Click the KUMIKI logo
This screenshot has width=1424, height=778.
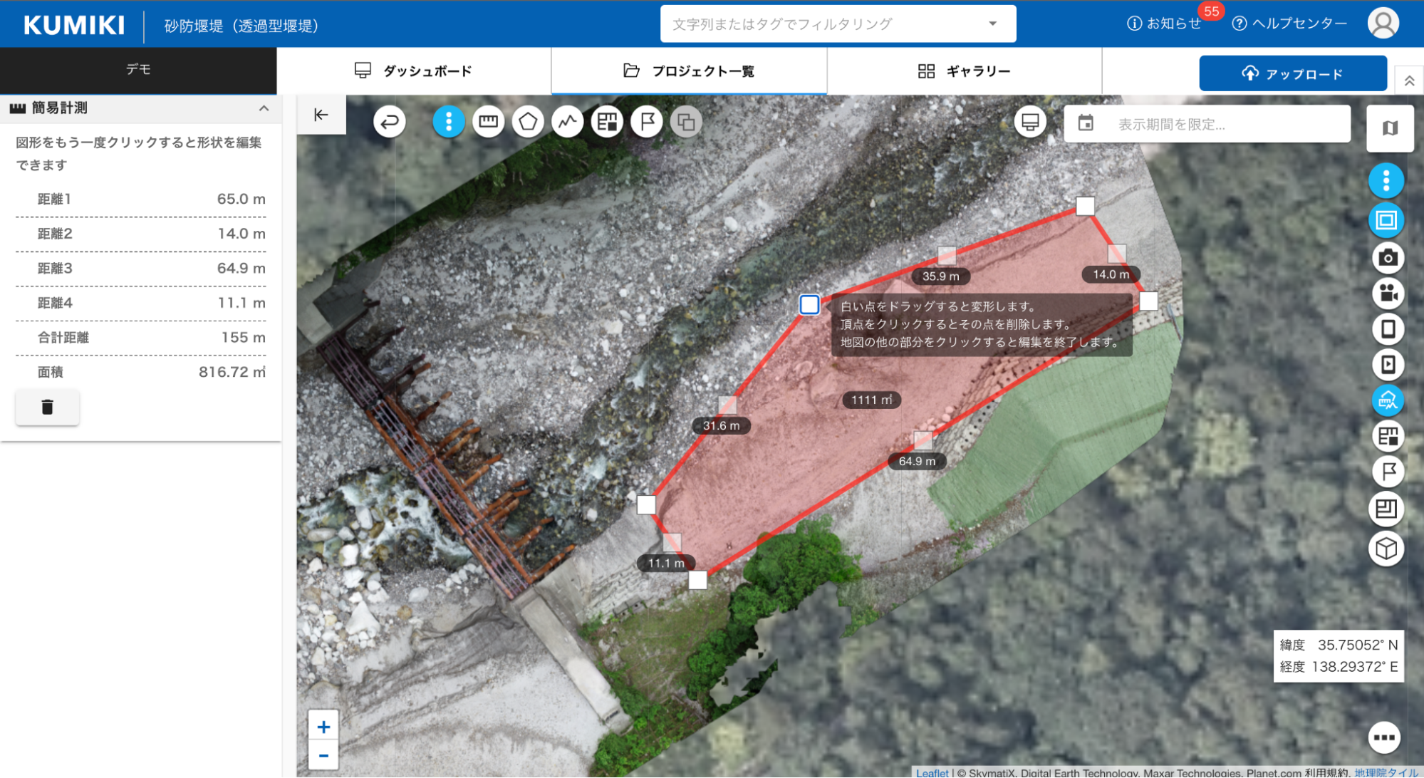(74, 25)
